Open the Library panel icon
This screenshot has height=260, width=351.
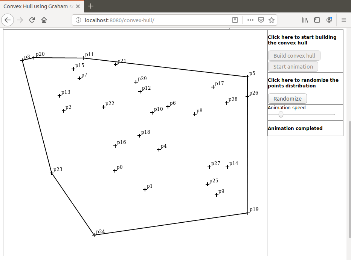(x=305, y=20)
